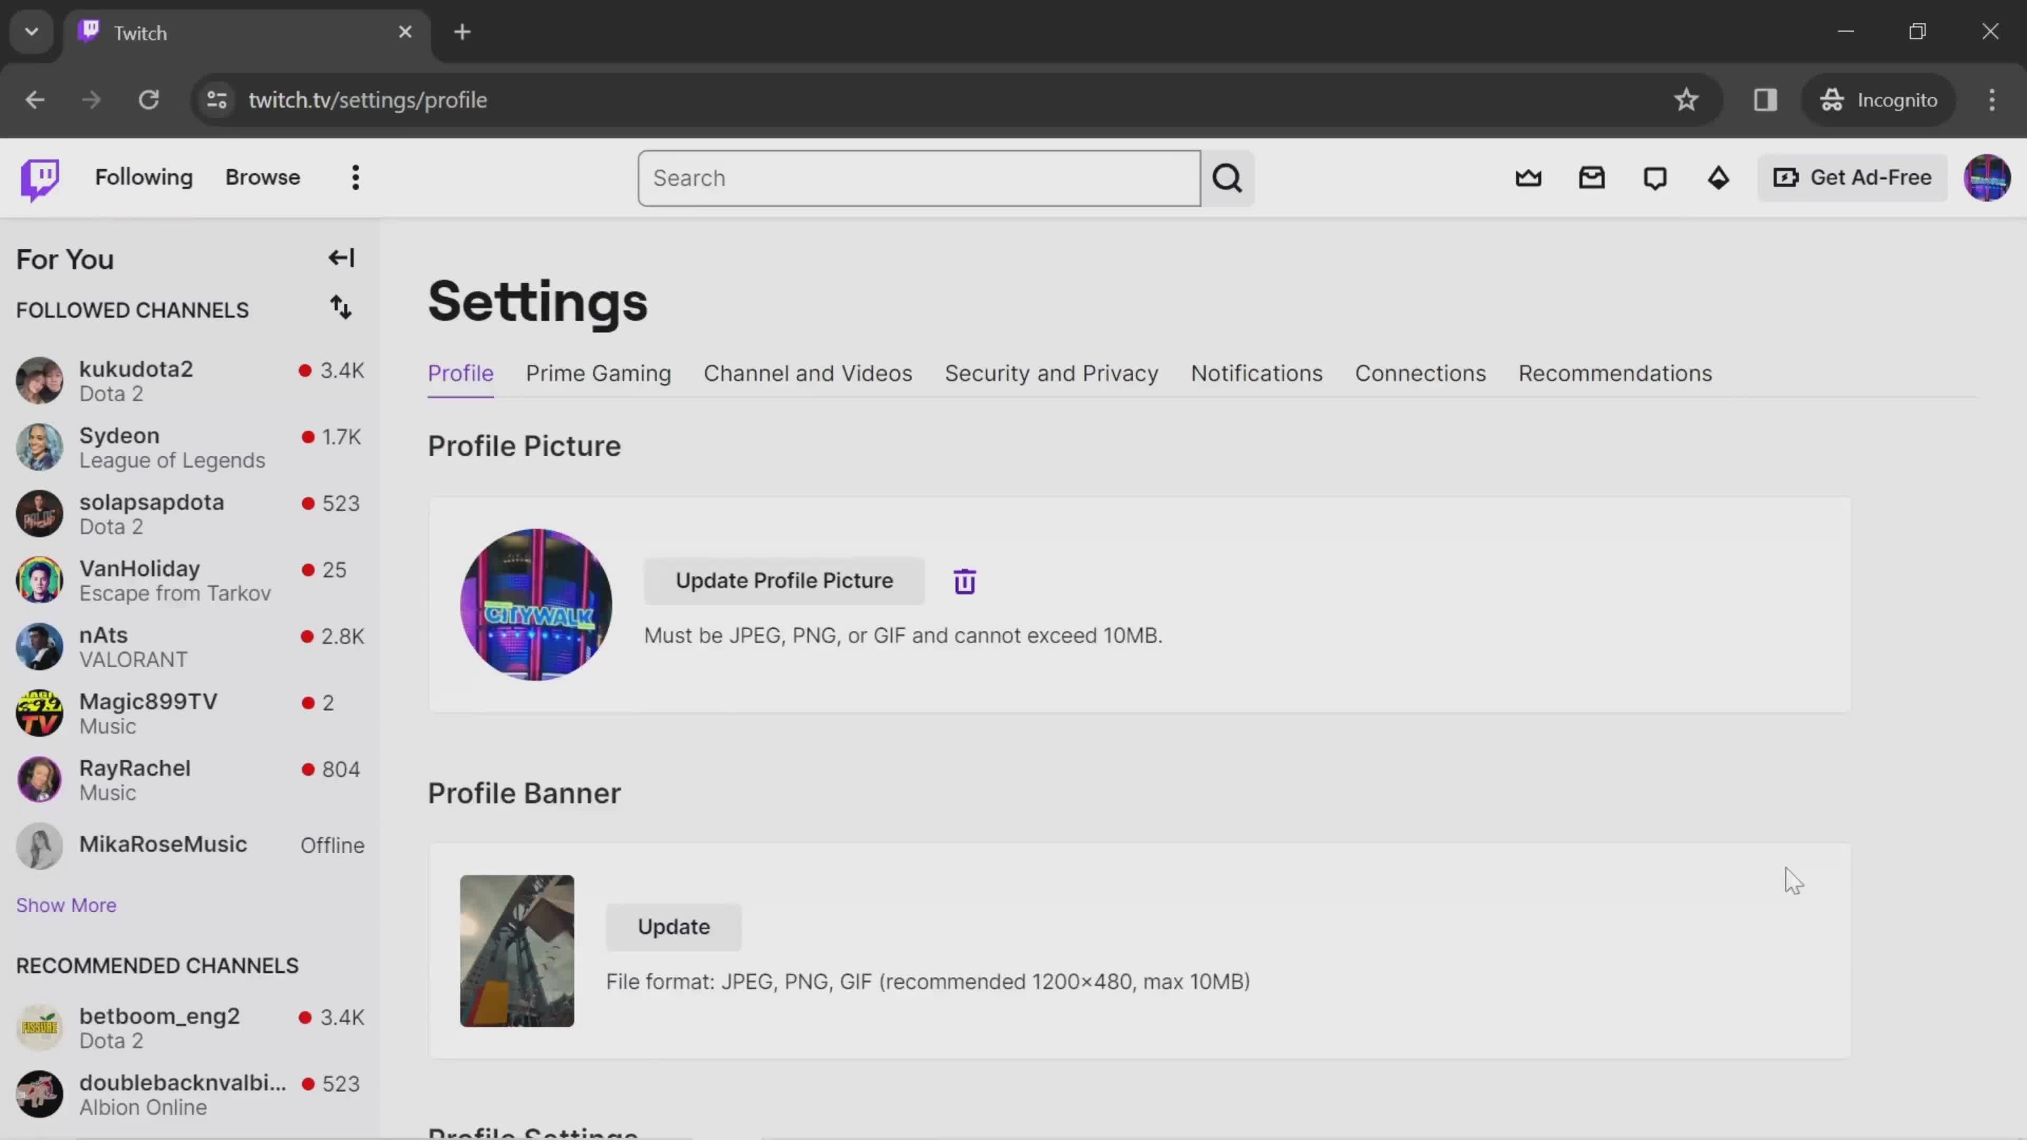Open Security and Privacy tab
The width and height of the screenshot is (2027, 1140).
point(1052,374)
